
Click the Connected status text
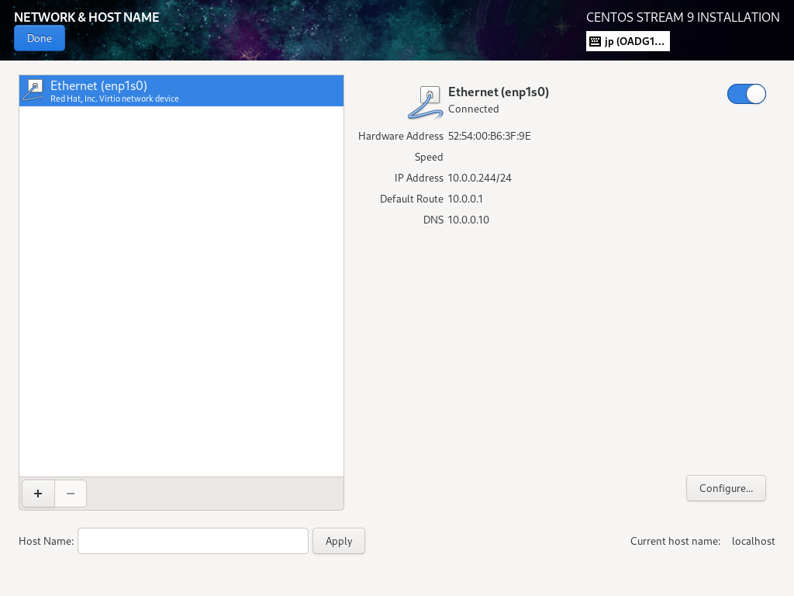473,109
